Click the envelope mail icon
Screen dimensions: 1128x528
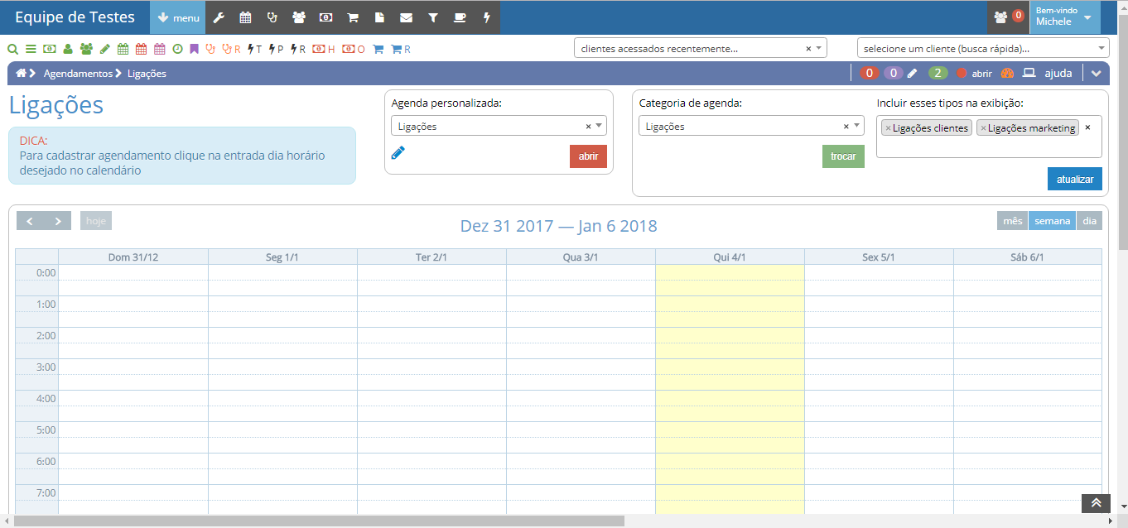tap(406, 17)
